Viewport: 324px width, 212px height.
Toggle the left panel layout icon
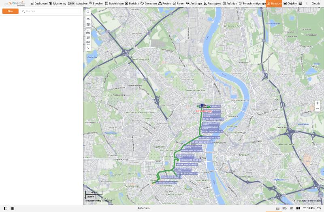[6, 208]
